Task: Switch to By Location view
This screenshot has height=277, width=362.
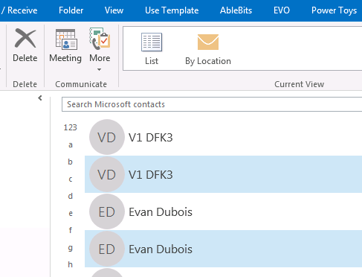Action: click(x=208, y=49)
